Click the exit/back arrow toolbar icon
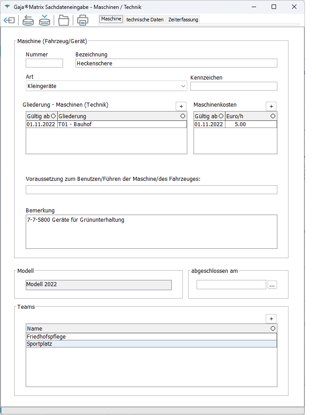The height and width of the screenshot is (415, 316). click(x=9, y=20)
